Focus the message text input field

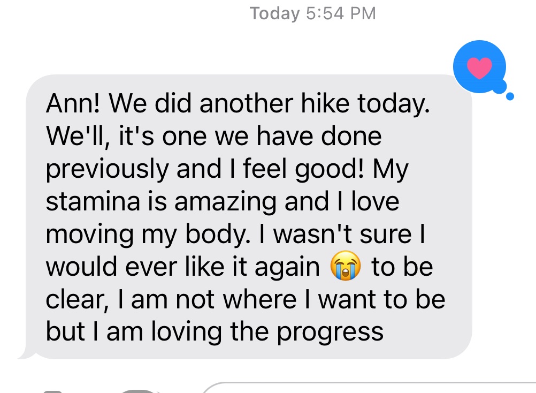pyautogui.click(x=369, y=388)
